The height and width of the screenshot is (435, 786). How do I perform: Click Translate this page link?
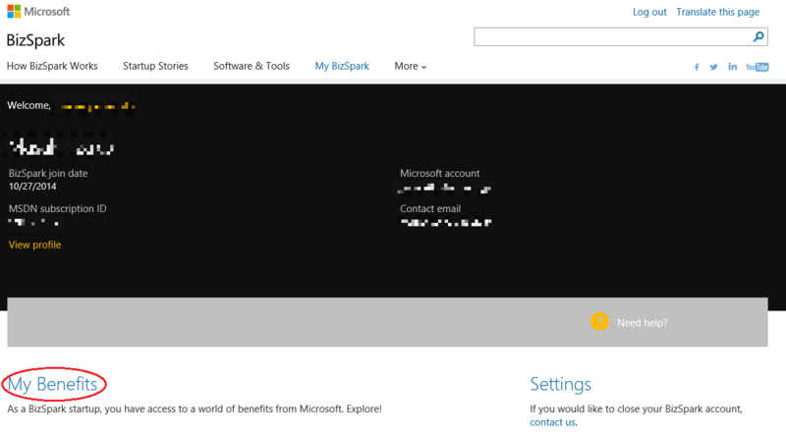coord(718,12)
